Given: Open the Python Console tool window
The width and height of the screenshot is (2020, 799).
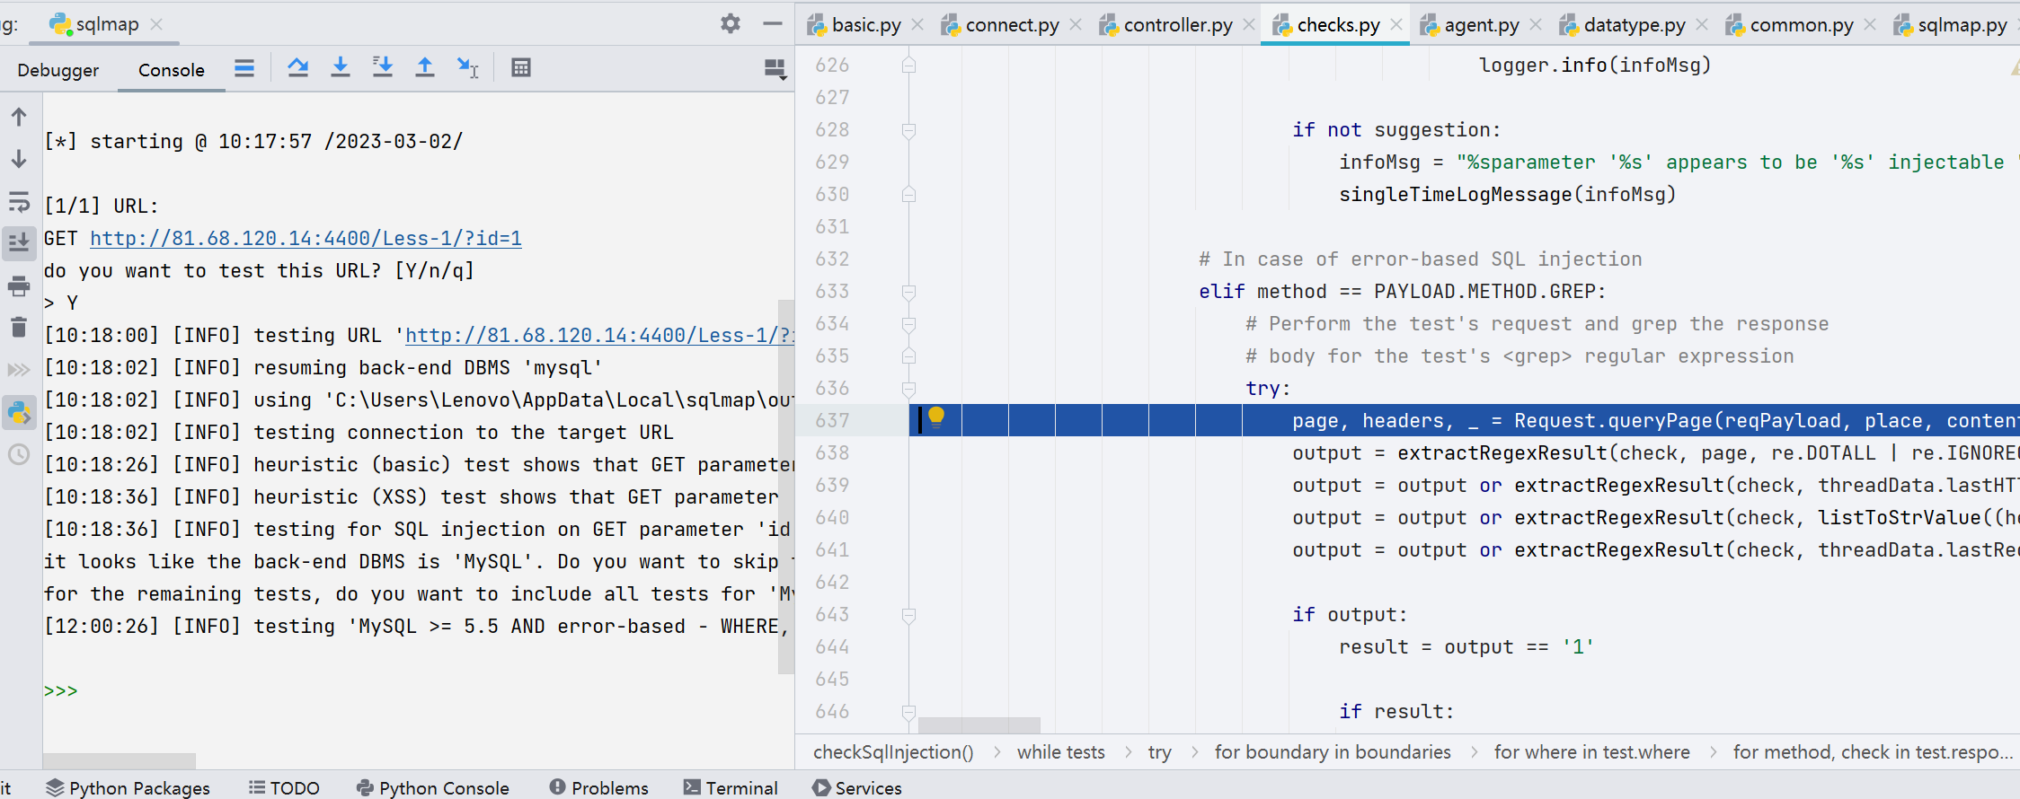Looking at the screenshot, I should [433, 787].
